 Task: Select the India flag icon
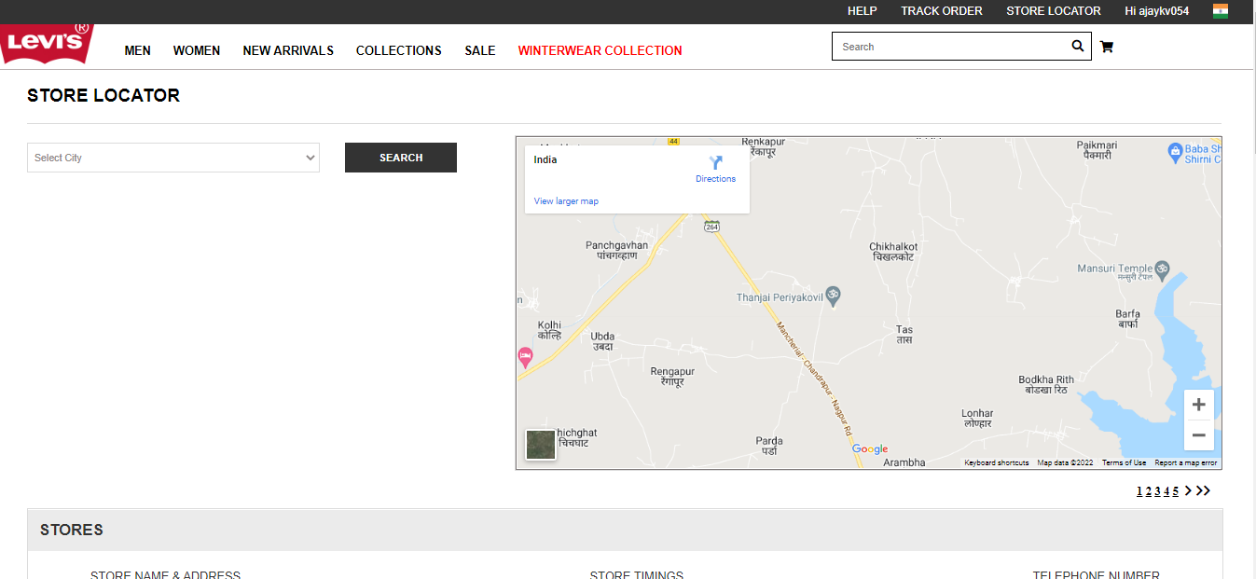click(1221, 10)
